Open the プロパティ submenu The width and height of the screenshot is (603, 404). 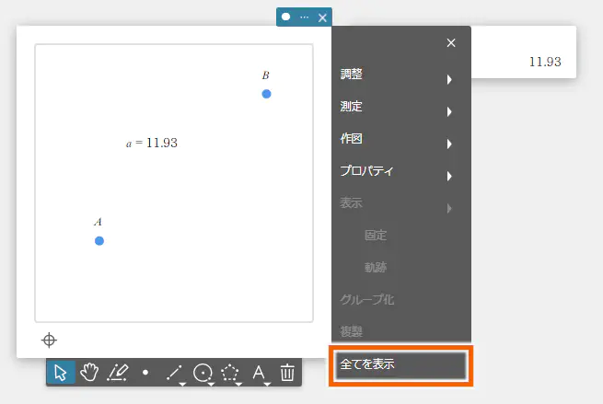(401, 170)
